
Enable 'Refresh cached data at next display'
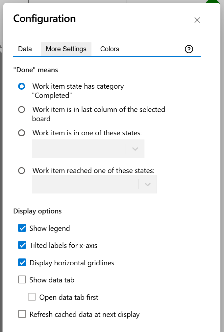(x=22, y=314)
